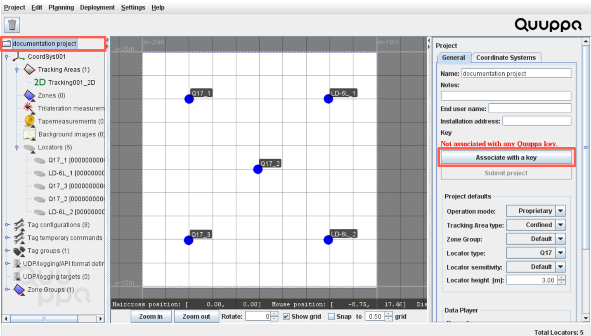This screenshot has height=336, width=591.
Task: Enable the Snap to grid checkbox
Action: pos(331,317)
